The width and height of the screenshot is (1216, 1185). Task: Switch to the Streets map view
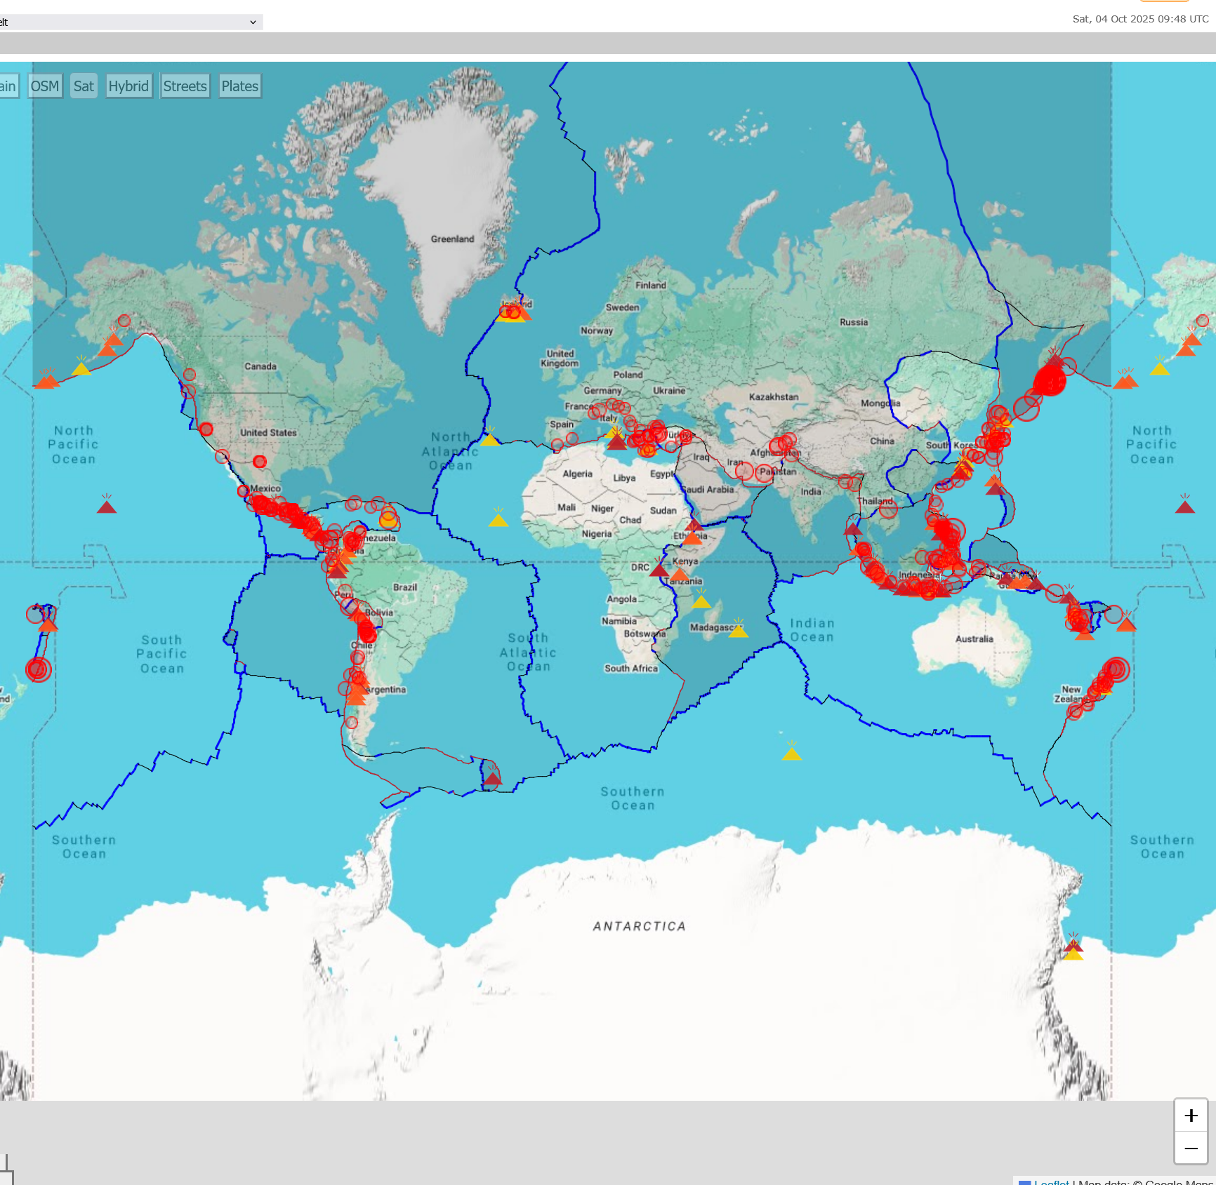click(185, 86)
